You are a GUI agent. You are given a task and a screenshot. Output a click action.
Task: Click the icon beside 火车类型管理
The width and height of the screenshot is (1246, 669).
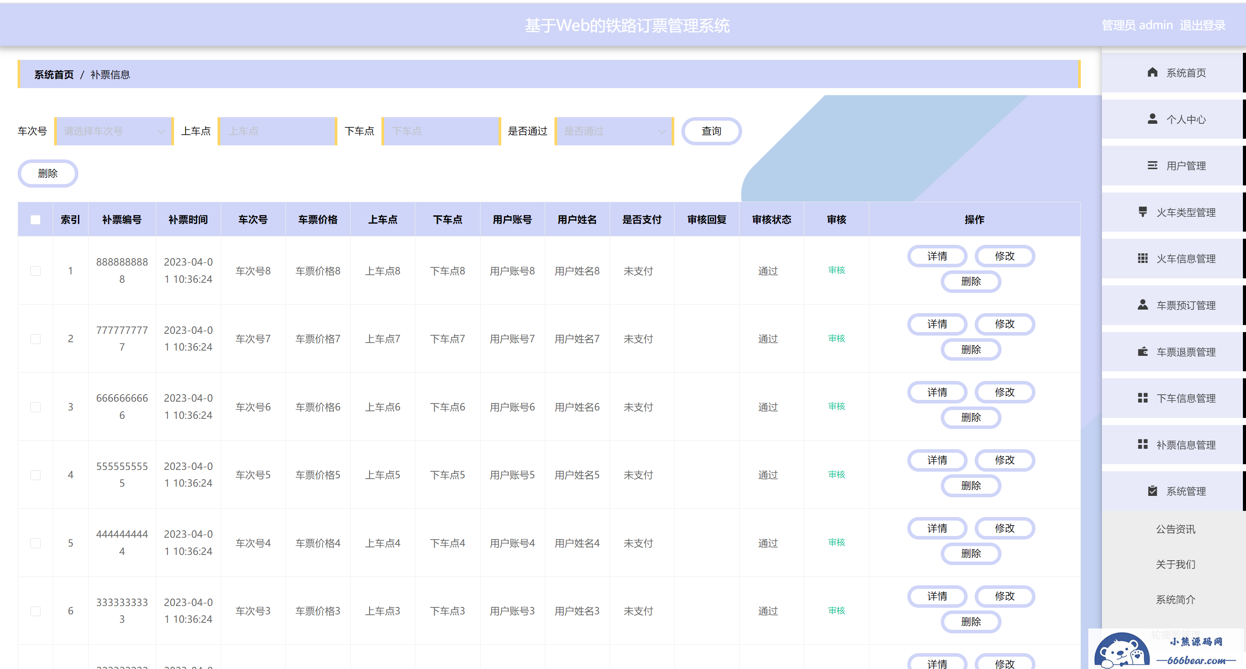[x=1142, y=212]
